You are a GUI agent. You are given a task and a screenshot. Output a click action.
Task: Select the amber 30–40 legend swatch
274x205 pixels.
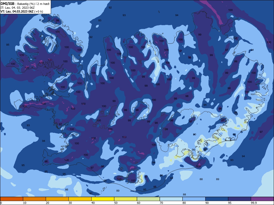point(80,199)
